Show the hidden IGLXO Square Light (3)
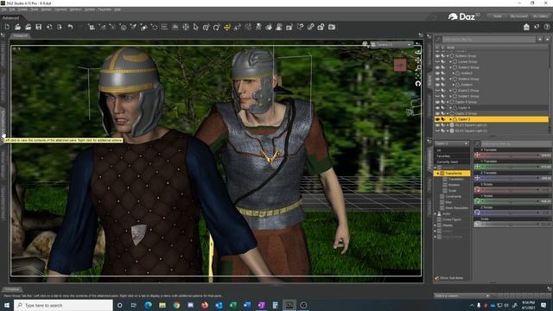The image size is (553, 311). [437, 130]
